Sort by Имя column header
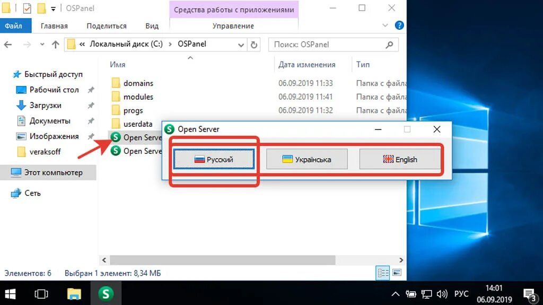The width and height of the screenshot is (543, 305). [x=117, y=65]
